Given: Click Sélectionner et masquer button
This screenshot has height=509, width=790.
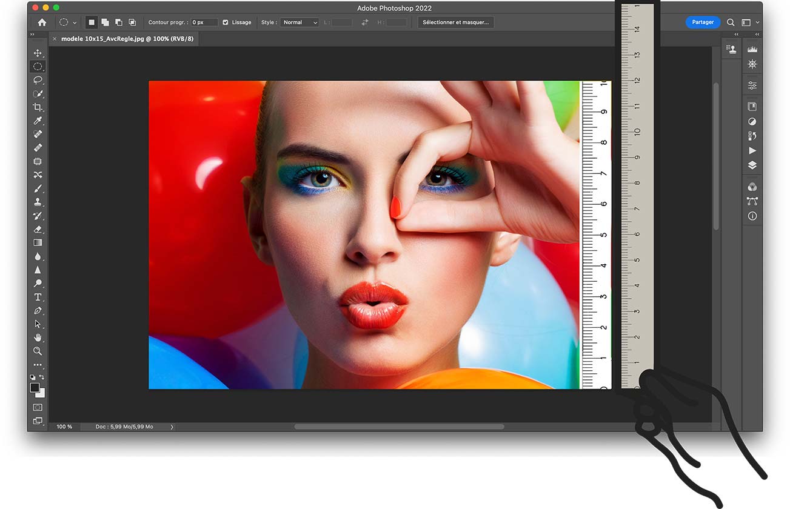Looking at the screenshot, I should 456,22.
